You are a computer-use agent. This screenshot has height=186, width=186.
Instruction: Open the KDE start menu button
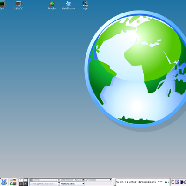click(x=4, y=182)
